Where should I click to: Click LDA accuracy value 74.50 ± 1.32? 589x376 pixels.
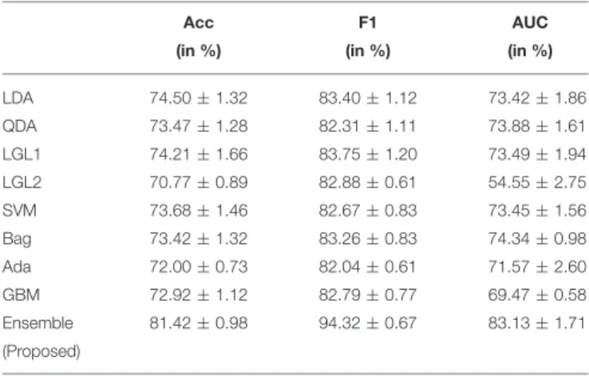tap(199, 98)
